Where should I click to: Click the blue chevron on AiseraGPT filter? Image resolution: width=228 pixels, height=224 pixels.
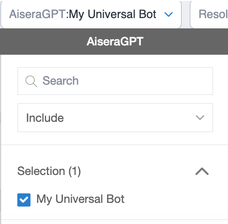(x=168, y=14)
